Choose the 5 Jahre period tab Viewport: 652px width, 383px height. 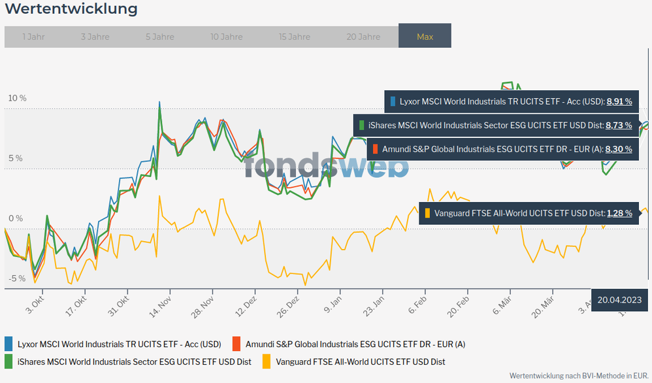pos(160,37)
